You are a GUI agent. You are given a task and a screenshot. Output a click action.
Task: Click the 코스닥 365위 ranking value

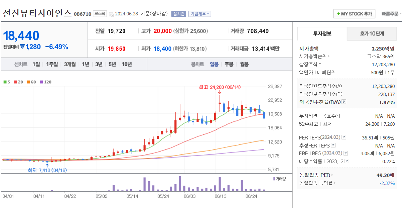click(x=381, y=56)
